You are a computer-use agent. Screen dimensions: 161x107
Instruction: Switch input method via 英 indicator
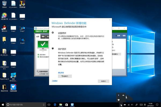tap(145, 105)
